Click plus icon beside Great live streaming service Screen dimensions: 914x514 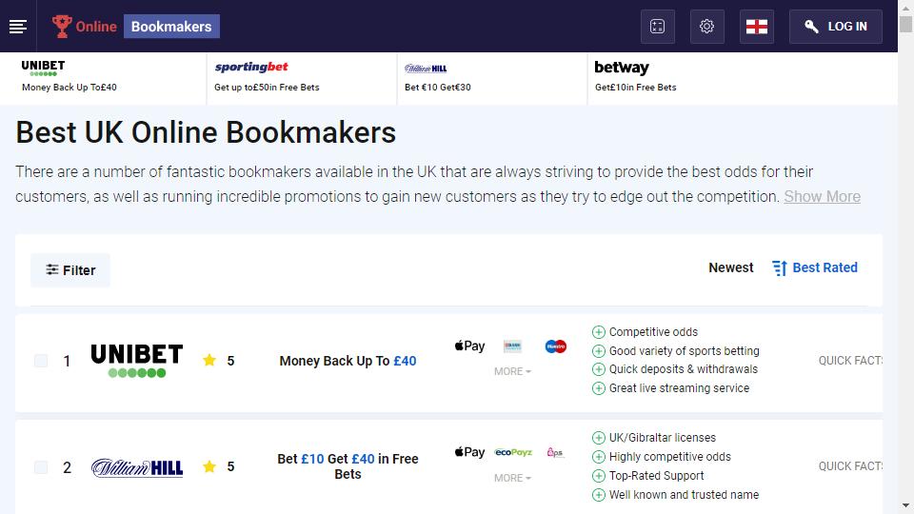[x=599, y=388]
